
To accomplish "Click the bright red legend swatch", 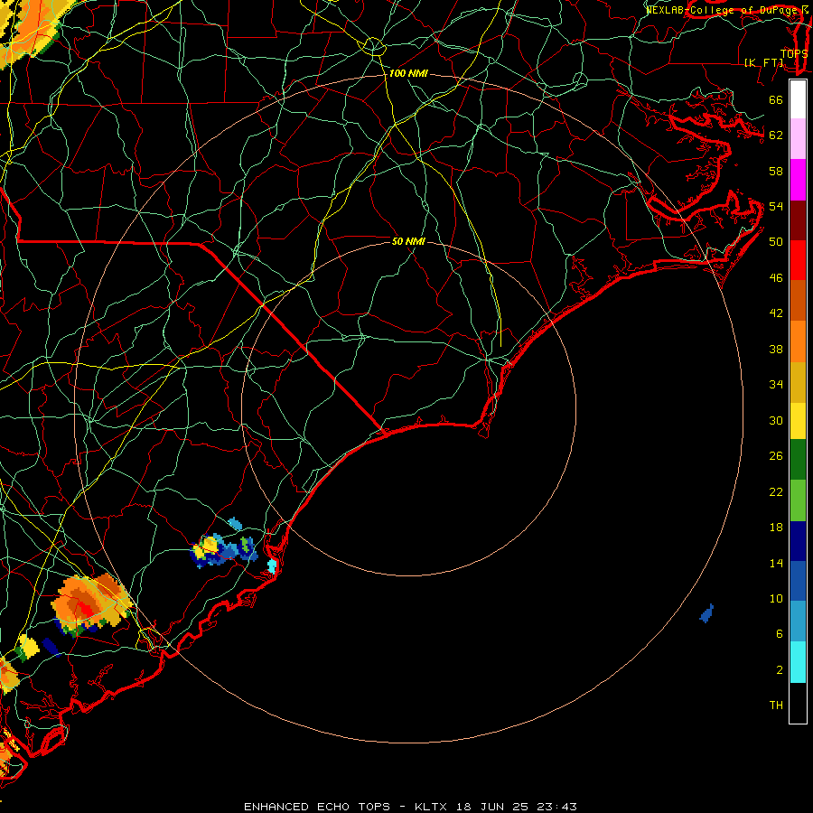I will tap(798, 260).
